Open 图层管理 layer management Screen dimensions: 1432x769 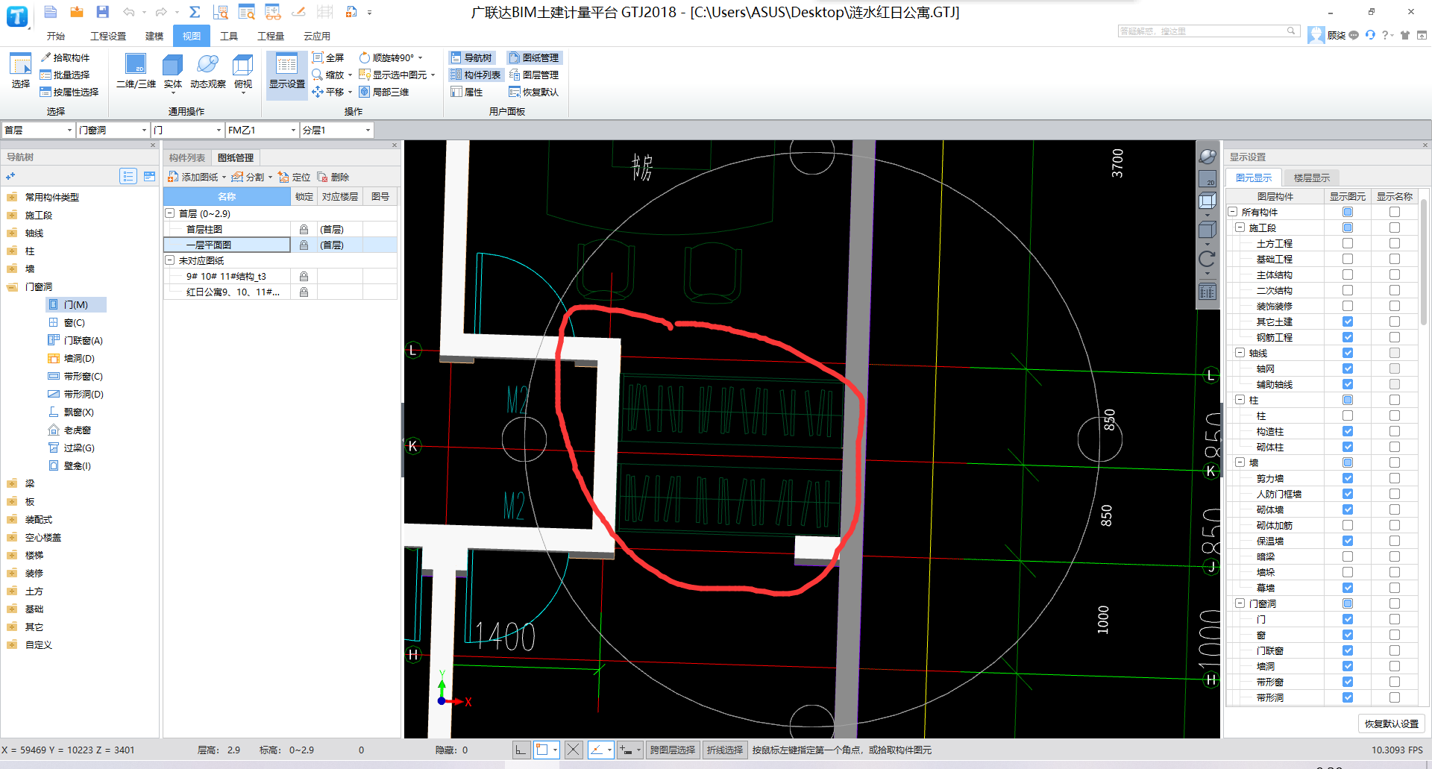pyautogui.click(x=534, y=75)
